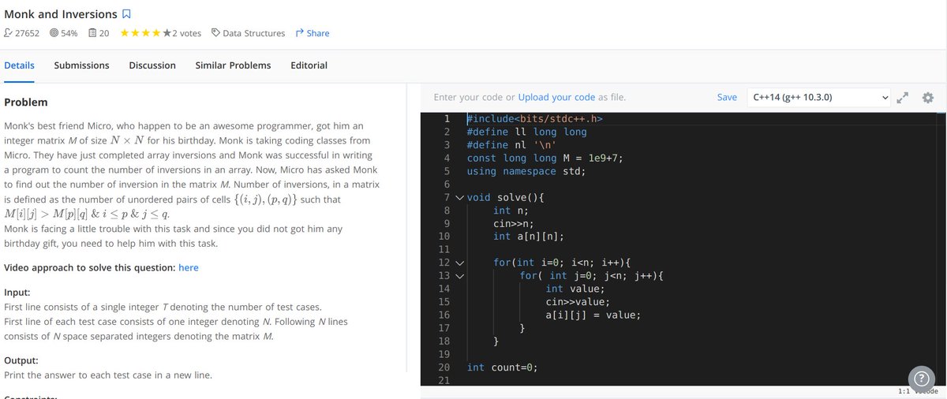
Task: Click the 27652 users icon
Action: coord(9,33)
